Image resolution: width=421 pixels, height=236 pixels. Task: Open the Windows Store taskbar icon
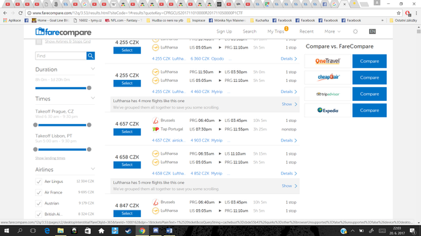[87, 231]
